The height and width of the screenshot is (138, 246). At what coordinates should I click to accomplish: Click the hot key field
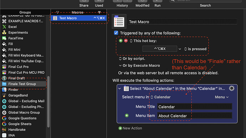click(160, 49)
